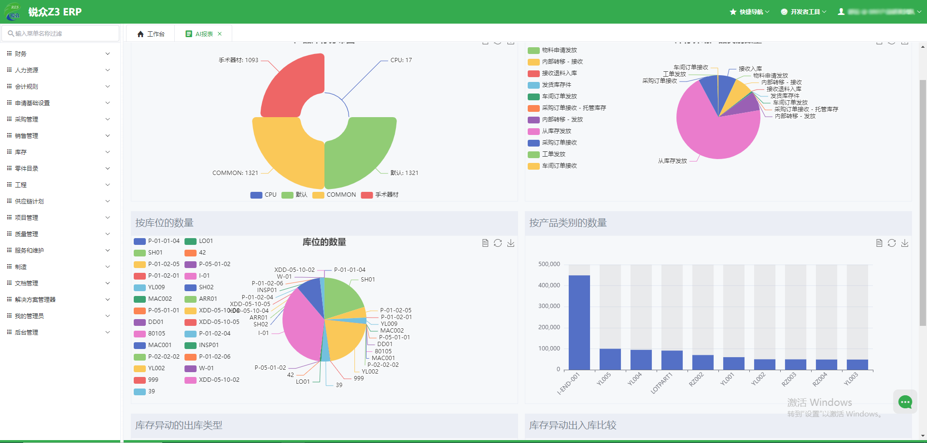Click the 库存异动出入库比较 panel header
The width and height of the screenshot is (927, 443).
[718, 425]
